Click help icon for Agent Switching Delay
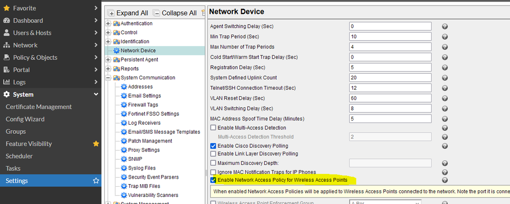This screenshot has height=204, width=510. [445, 26]
